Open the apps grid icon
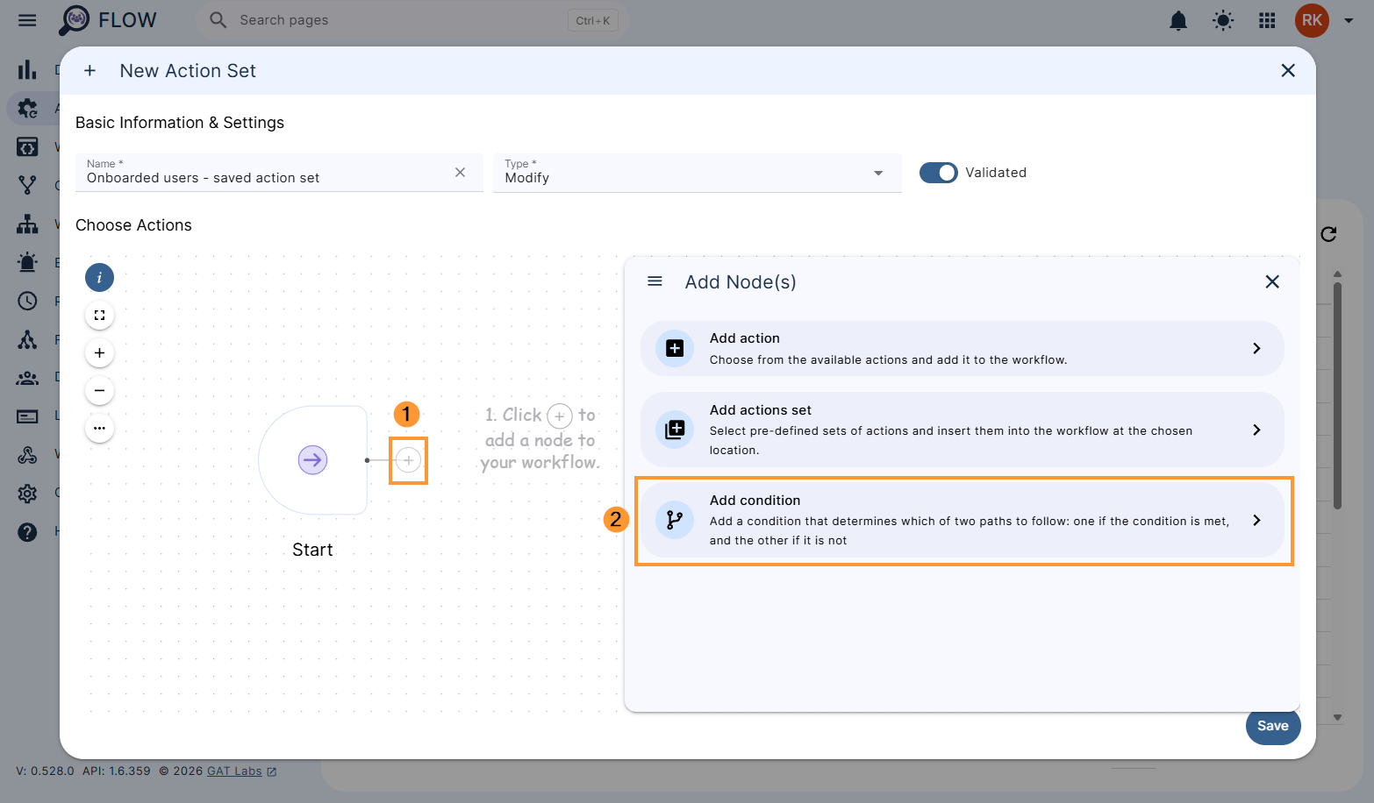The height and width of the screenshot is (803, 1374). click(1267, 20)
